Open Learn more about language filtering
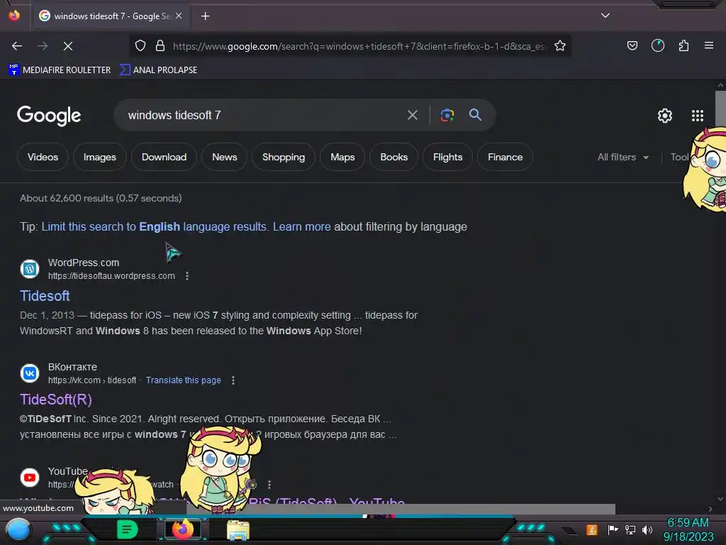Viewport: 726px width, 545px height. [x=302, y=226]
